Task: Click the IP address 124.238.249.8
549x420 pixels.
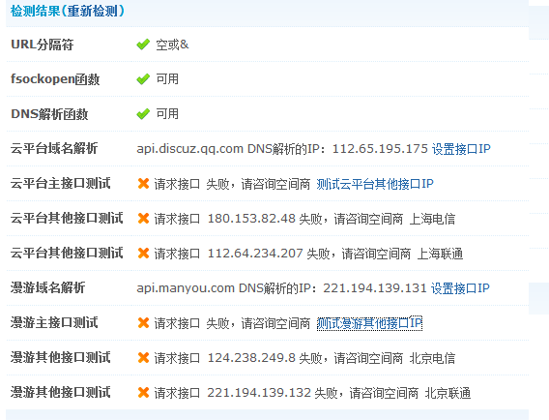Action: 251,358
